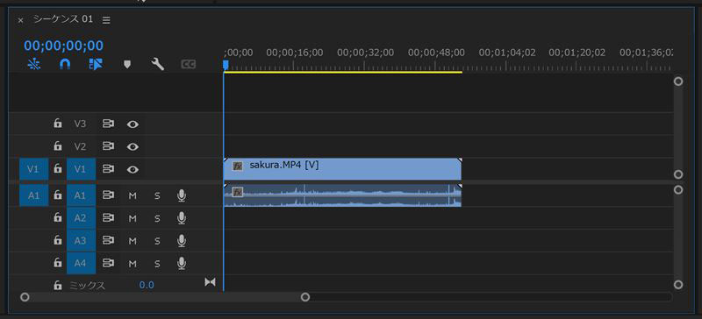Select the sakura.MP4 [V] video clip
This screenshot has height=319, width=702.
tap(342, 168)
